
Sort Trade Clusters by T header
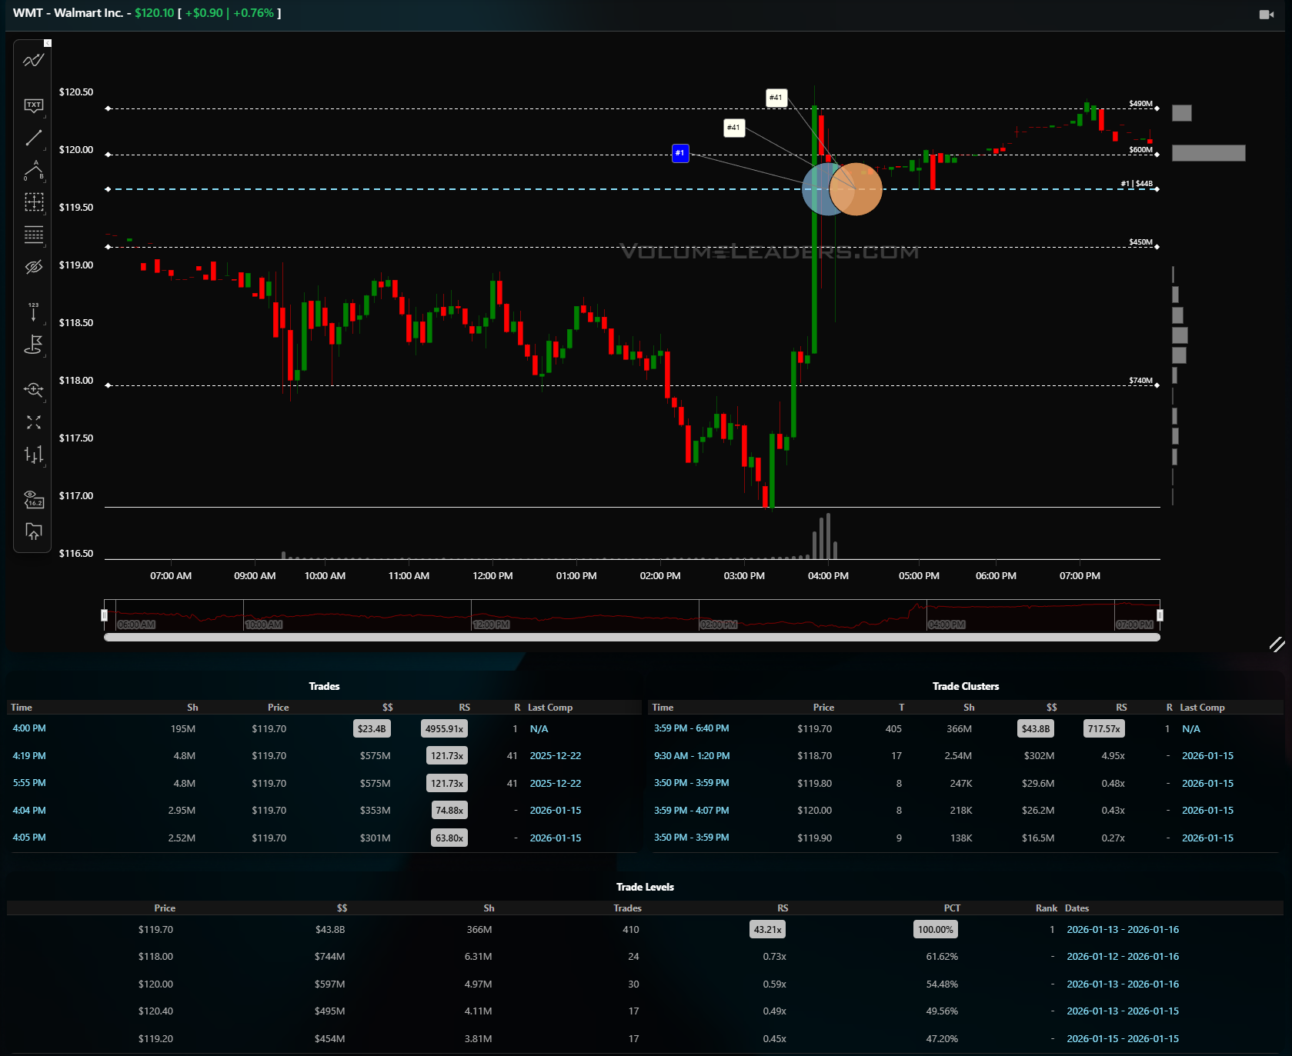[901, 708]
